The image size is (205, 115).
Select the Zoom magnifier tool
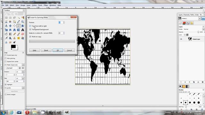(23, 22)
